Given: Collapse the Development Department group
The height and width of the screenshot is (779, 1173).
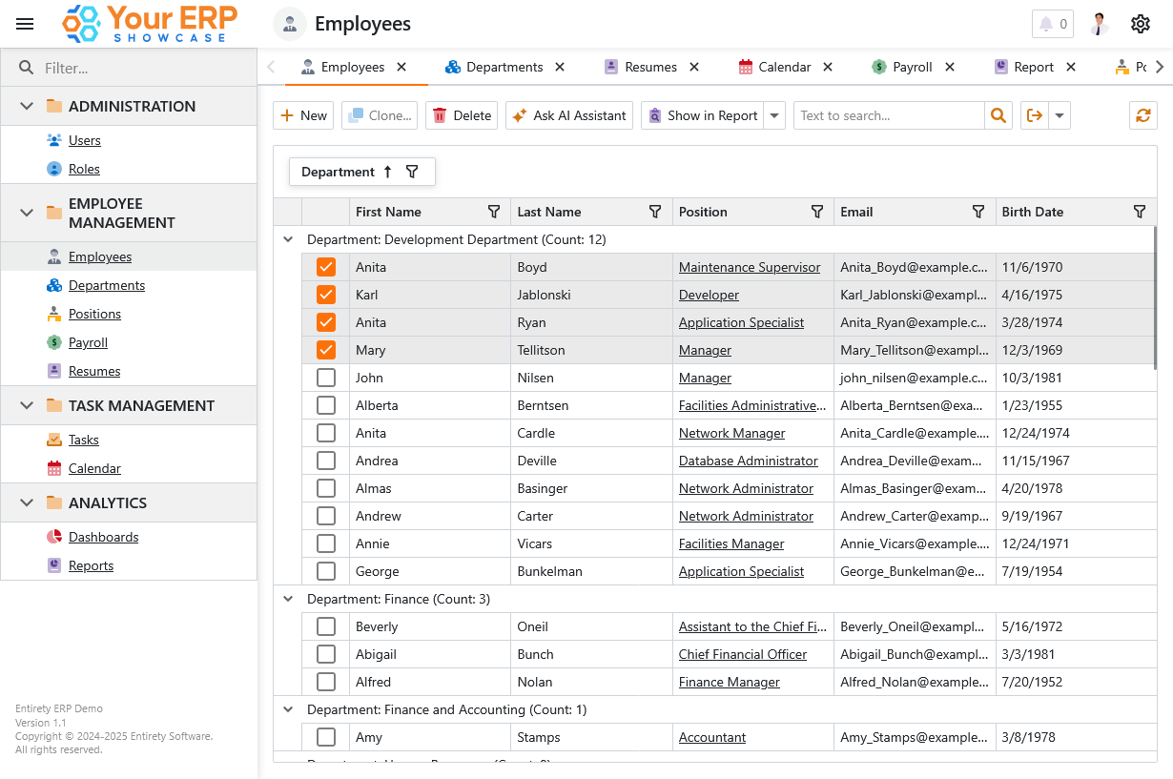Looking at the screenshot, I should point(288,239).
